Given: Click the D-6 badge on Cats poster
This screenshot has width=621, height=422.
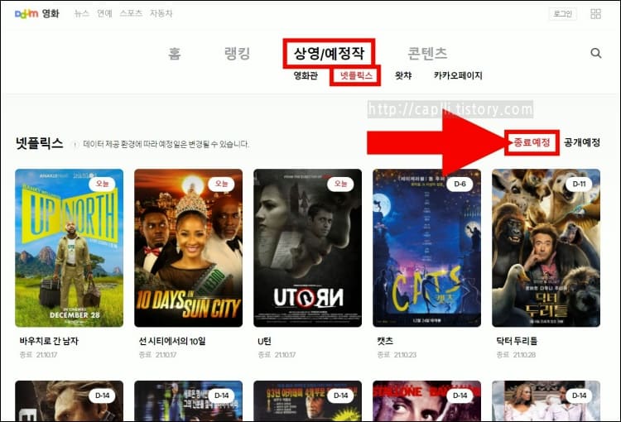Looking at the screenshot, I should tap(460, 184).
